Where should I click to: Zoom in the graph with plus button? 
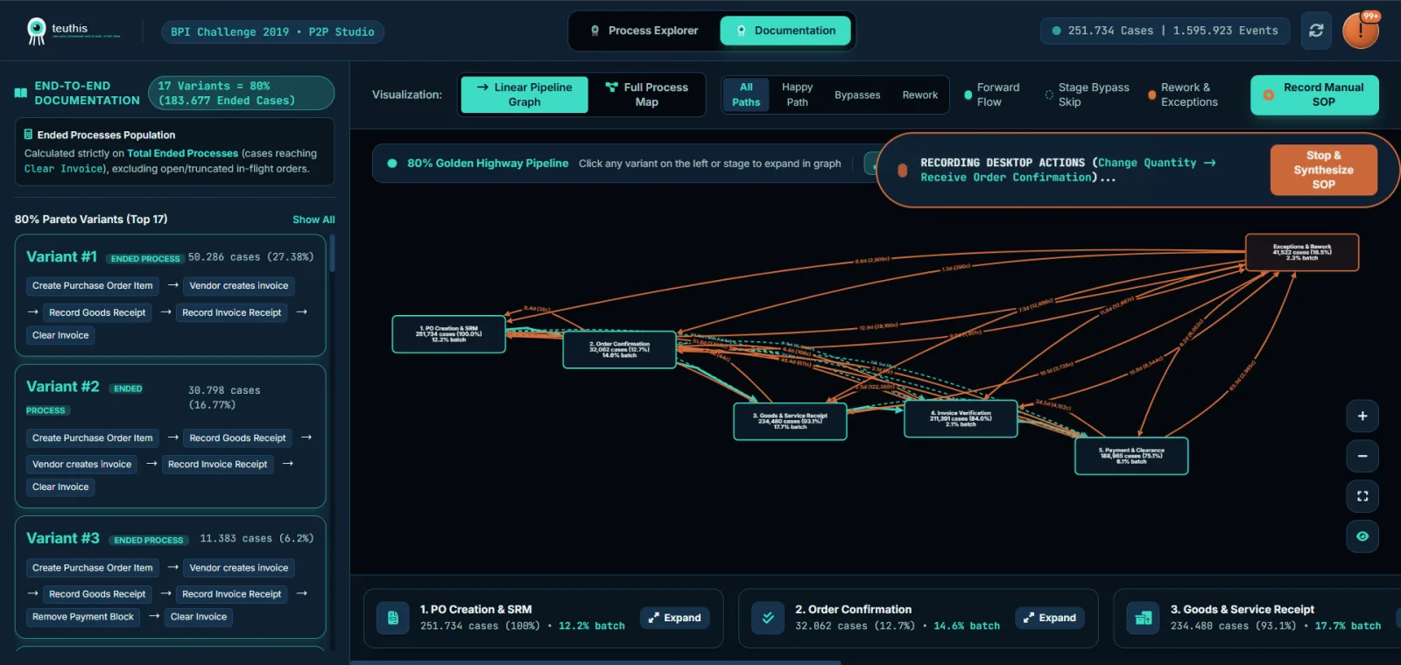1362,416
